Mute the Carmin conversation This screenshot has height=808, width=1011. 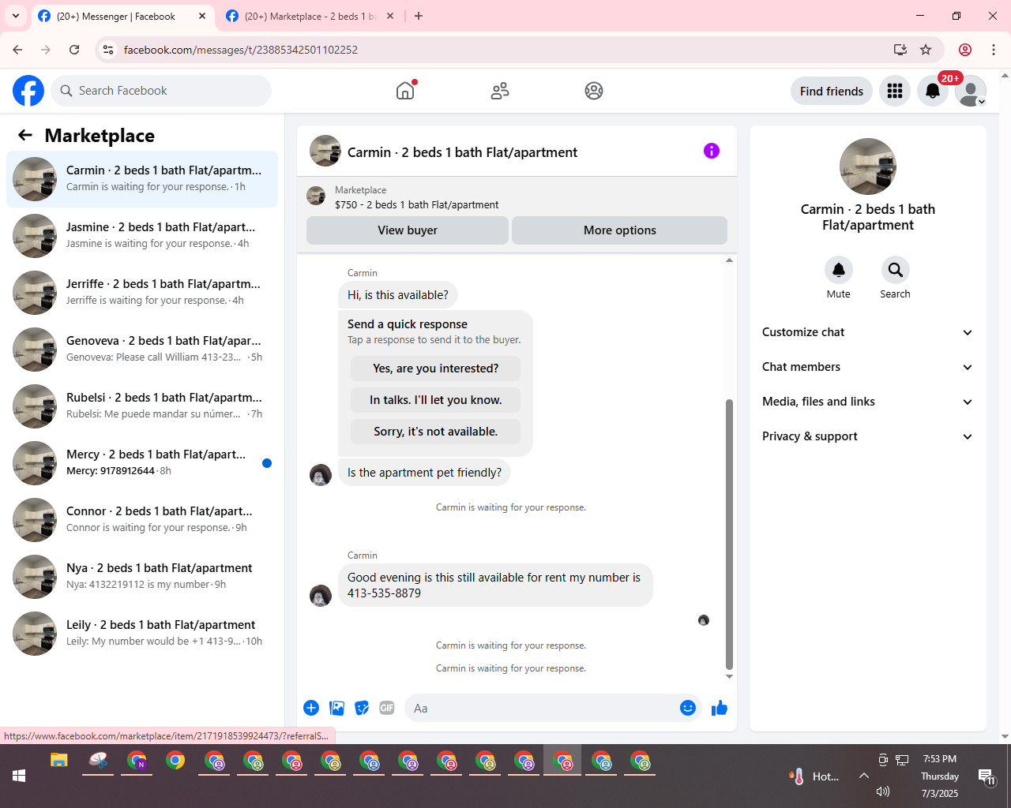[x=839, y=270]
